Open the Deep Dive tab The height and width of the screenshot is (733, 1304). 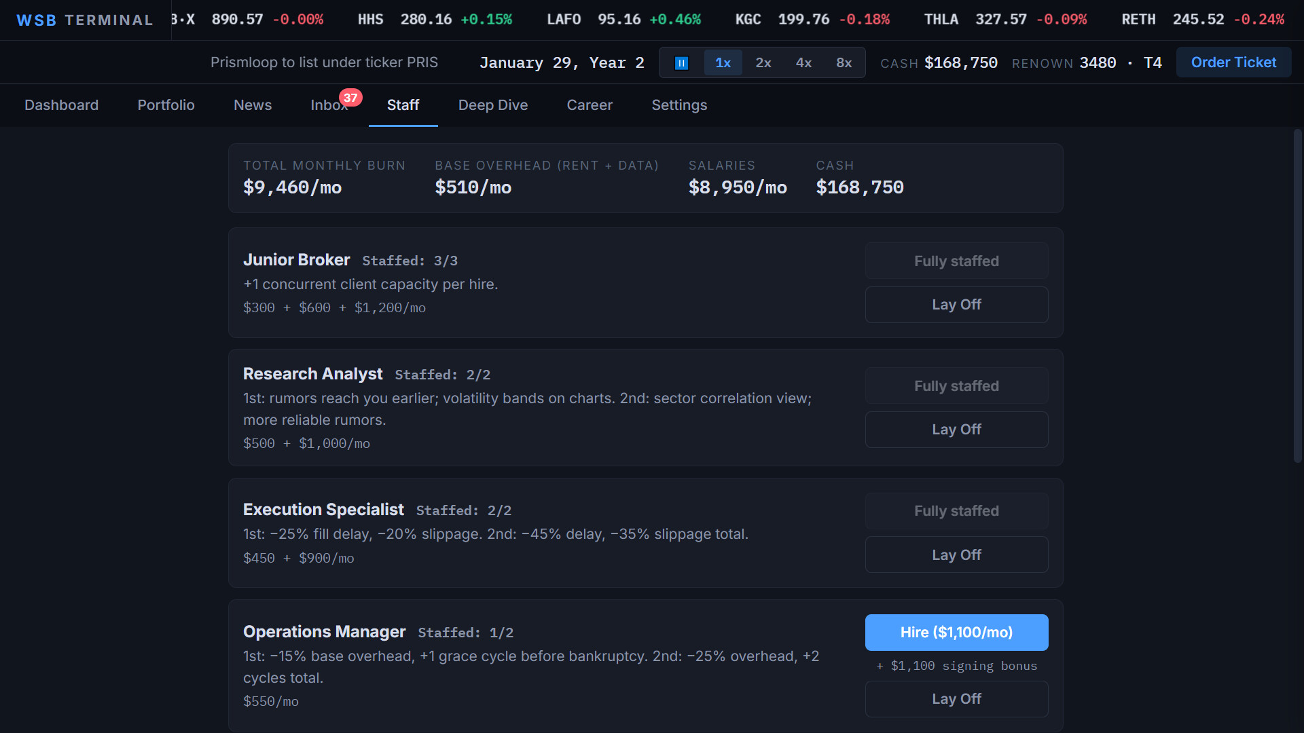coord(493,105)
